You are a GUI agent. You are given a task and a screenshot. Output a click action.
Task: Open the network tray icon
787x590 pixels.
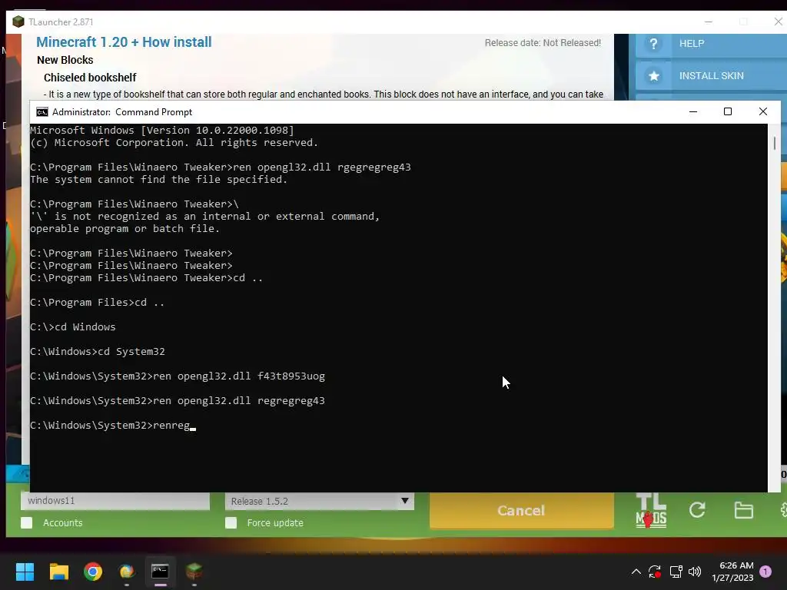pos(676,572)
